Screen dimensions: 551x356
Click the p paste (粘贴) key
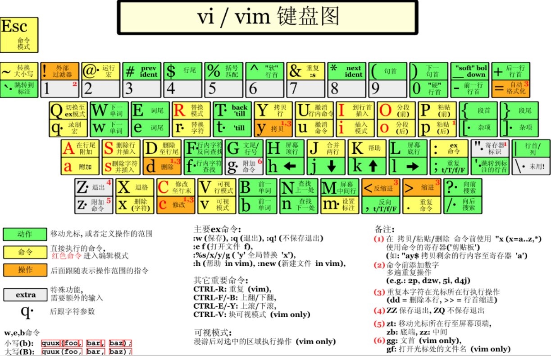[x=434, y=127]
